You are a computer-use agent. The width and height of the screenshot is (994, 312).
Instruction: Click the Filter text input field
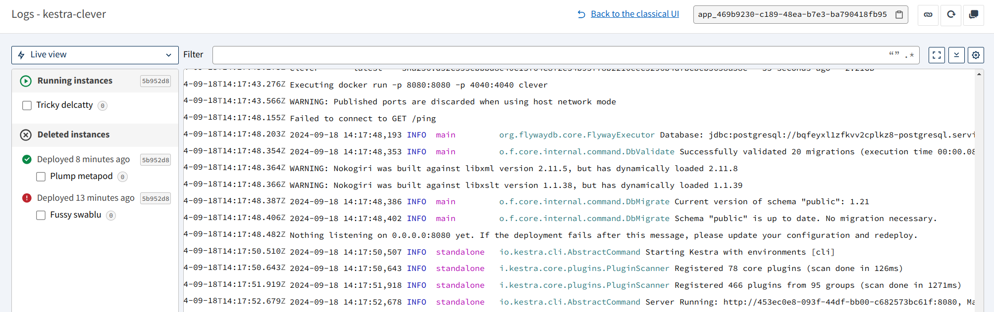545,55
